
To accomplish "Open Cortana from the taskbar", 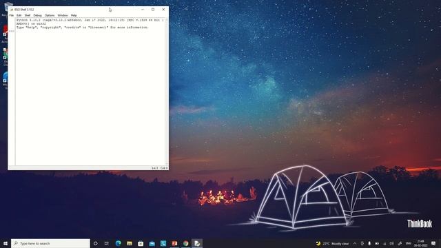I will (x=95, y=243).
